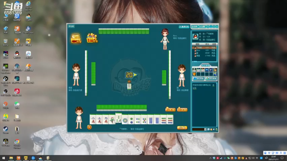Select the highlighted first player row
Screen dimensions: 287x161
pyautogui.click(x=204, y=48)
